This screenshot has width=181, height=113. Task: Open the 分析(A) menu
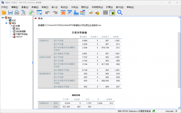[75, 7]
